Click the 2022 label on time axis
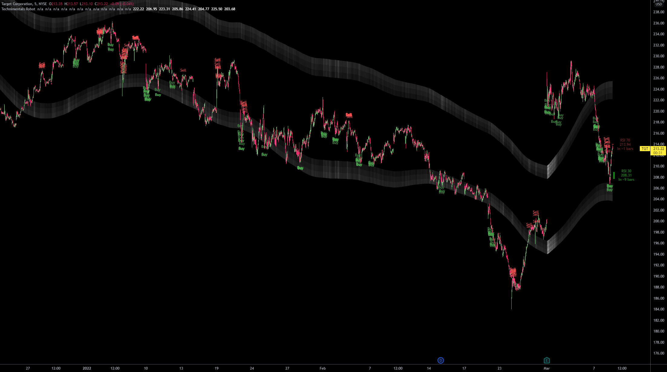This screenshot has width=667, height=372. (x=87, y=368)
